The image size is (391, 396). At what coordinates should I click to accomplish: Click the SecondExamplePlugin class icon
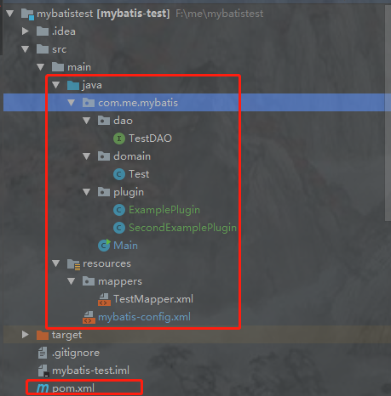119,228
